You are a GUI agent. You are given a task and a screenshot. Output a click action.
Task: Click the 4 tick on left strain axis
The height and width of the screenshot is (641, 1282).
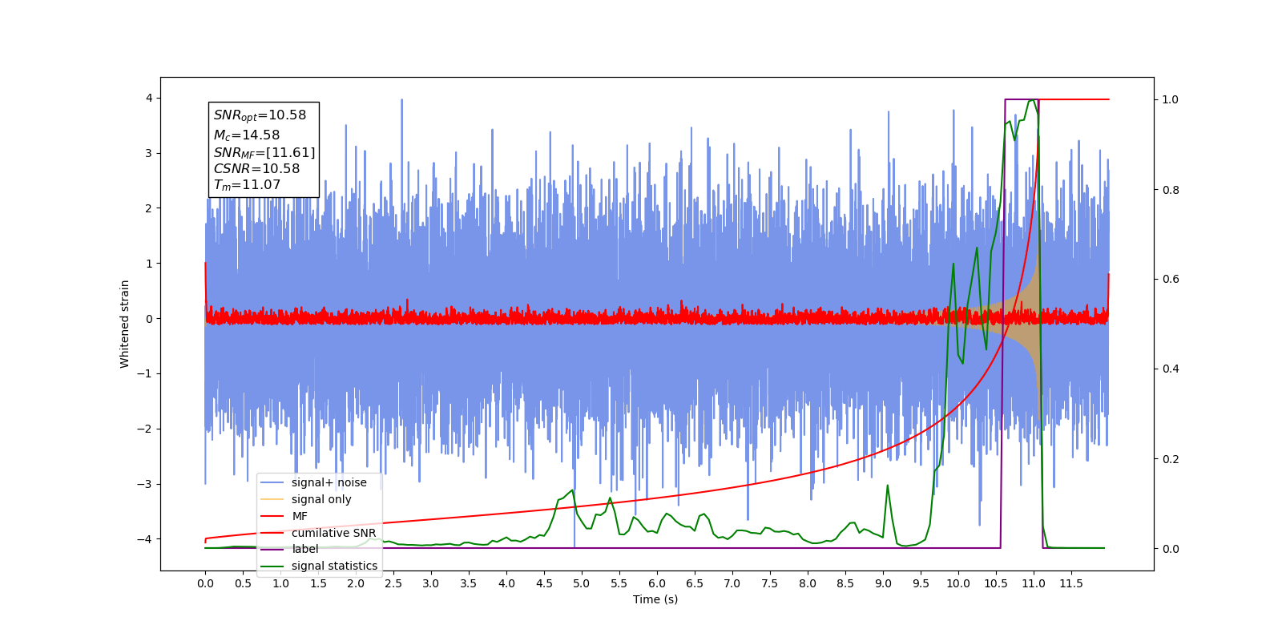click(x=149, y=98)
